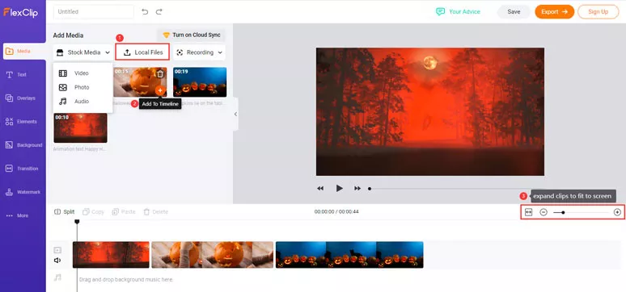Mute the video track audio
This screenshot has width=626, height=292.
pos(57,260)
